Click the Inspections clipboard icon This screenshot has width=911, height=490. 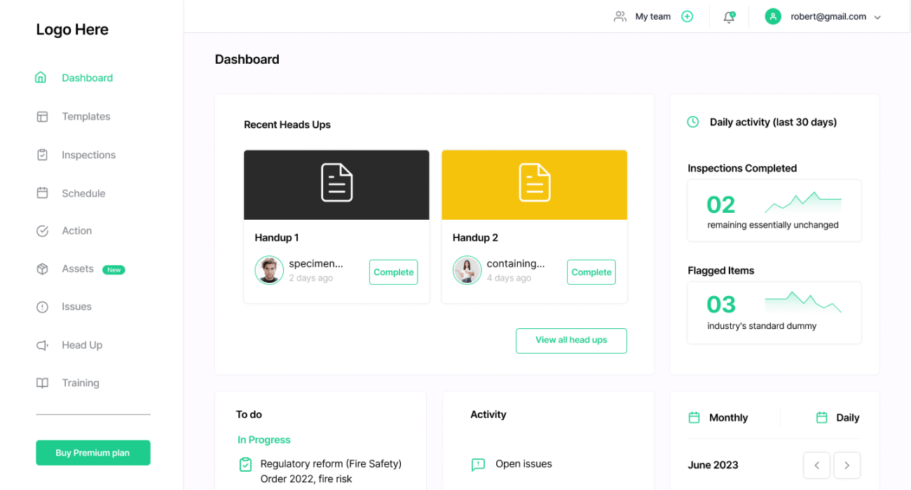(x=42, y=155)
